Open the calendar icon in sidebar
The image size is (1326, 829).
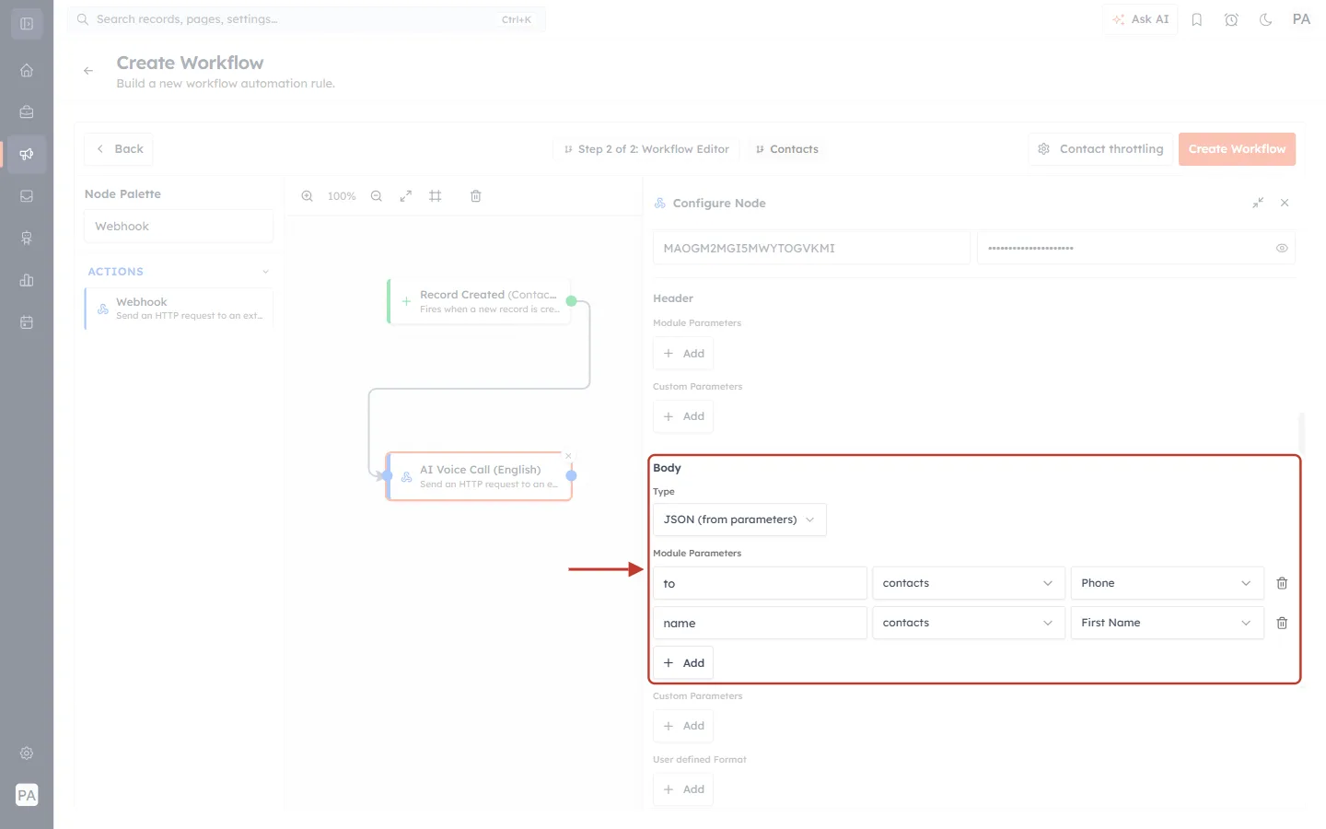(x=27, y=322)
